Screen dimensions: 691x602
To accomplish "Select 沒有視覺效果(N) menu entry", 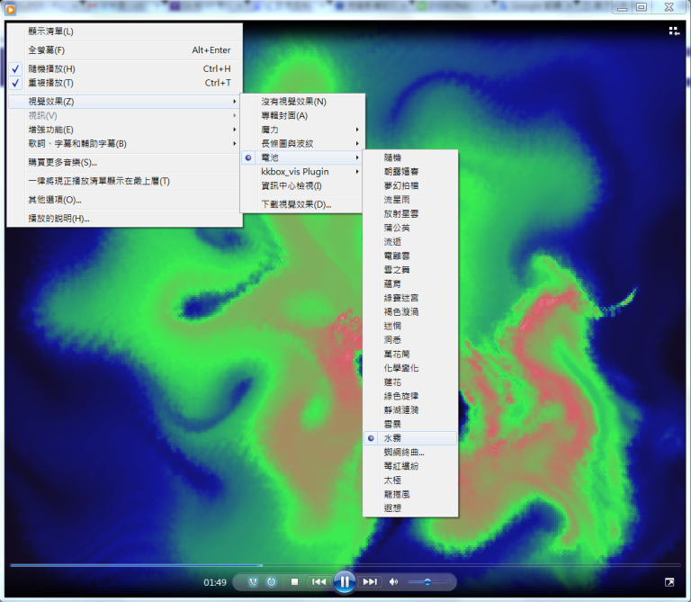I will click(x=294, y=102).
